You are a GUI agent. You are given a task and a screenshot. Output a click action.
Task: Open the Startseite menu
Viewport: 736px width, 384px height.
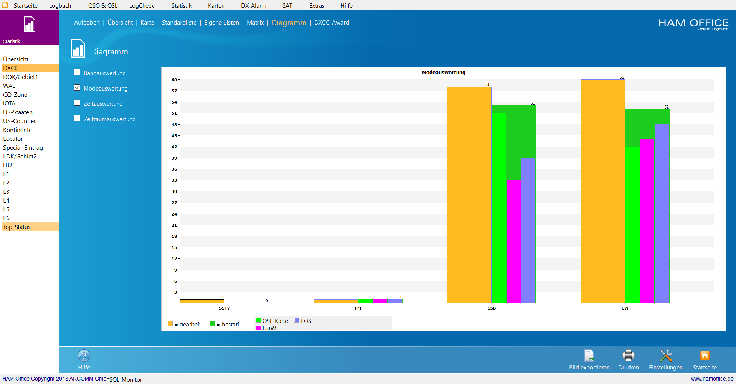tap(26, 5)
